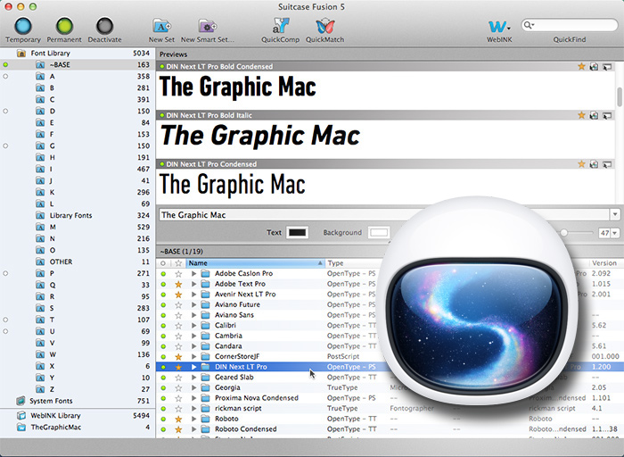Open the QuickFind magnifier options
This screenshot has height=457, width=624.
pyautogui.click(x=529, y=25)
